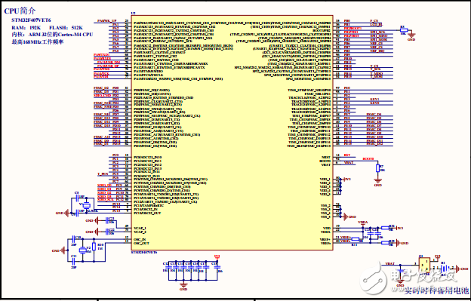This screenshot has height=301, width=471.
Task: Click the Y2 8M crystal symbol
Action: 82,250
